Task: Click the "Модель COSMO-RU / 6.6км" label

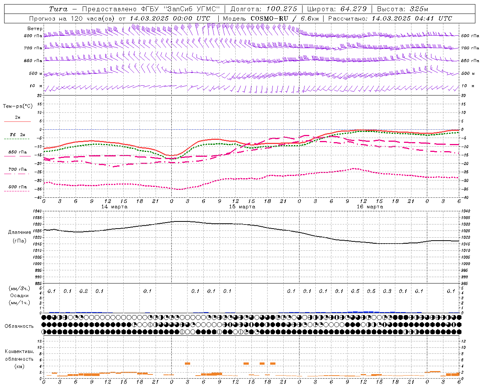Action: point(271,18)
